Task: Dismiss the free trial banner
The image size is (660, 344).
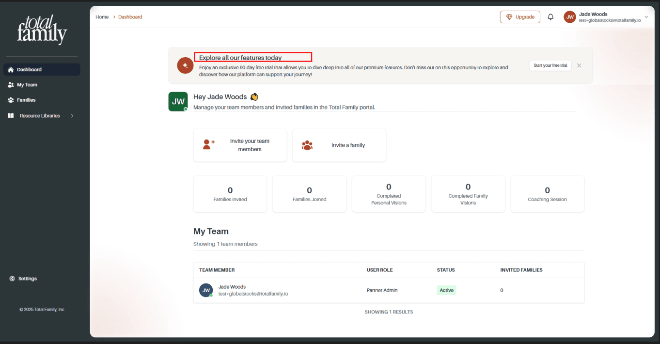Action: [579, 65]
